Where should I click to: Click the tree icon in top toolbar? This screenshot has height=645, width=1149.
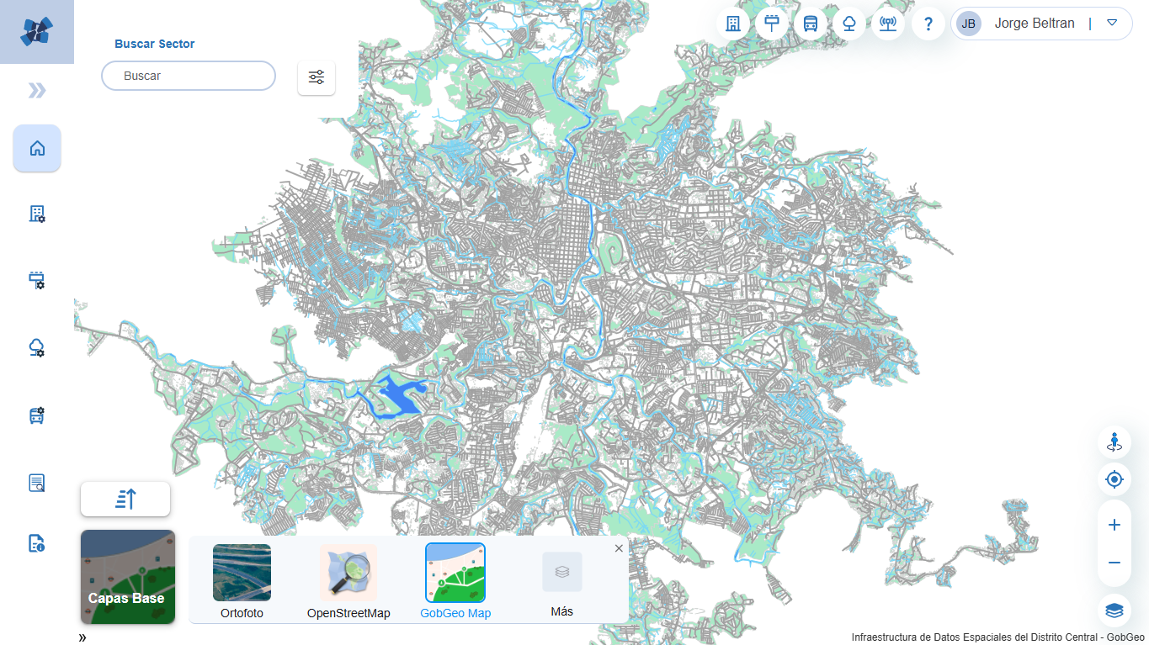tap(849, 24)
